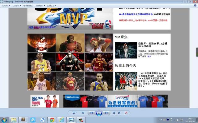Open the 打印(P) menu
Screen dimensions: 198x123
pos(16,6)
